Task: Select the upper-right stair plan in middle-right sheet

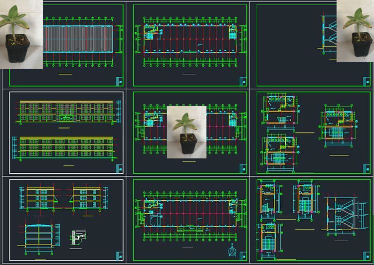Action: (338, 125)
